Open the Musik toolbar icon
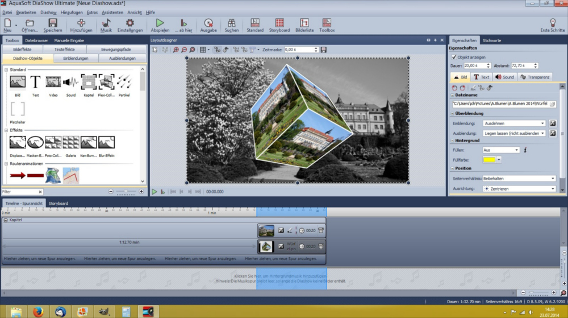This screenshot has width=568, height=318. pos(106,23)
